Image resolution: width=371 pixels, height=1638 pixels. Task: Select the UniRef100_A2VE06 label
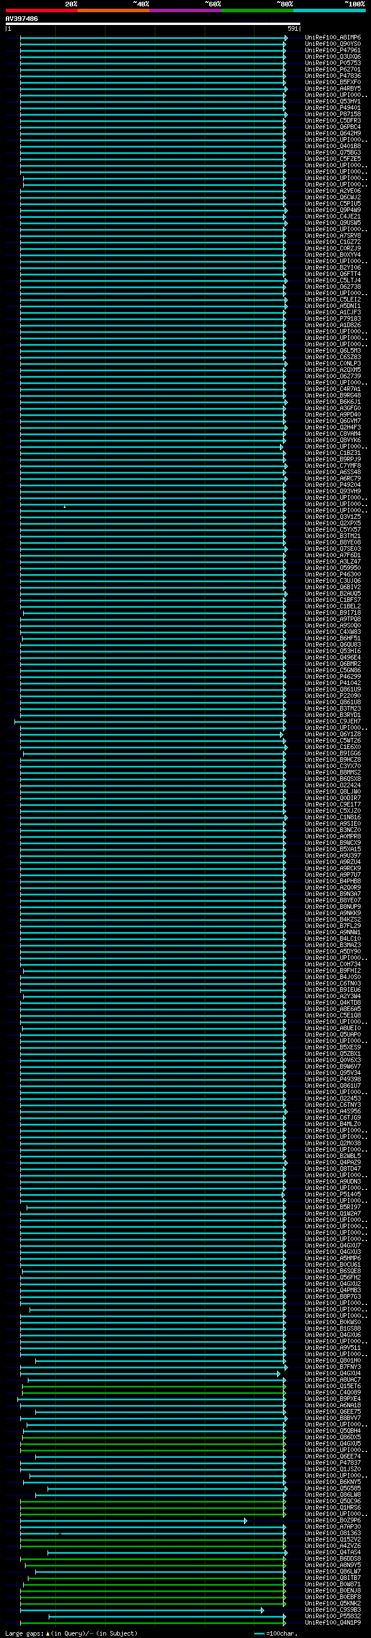click(x=333, y=191)
